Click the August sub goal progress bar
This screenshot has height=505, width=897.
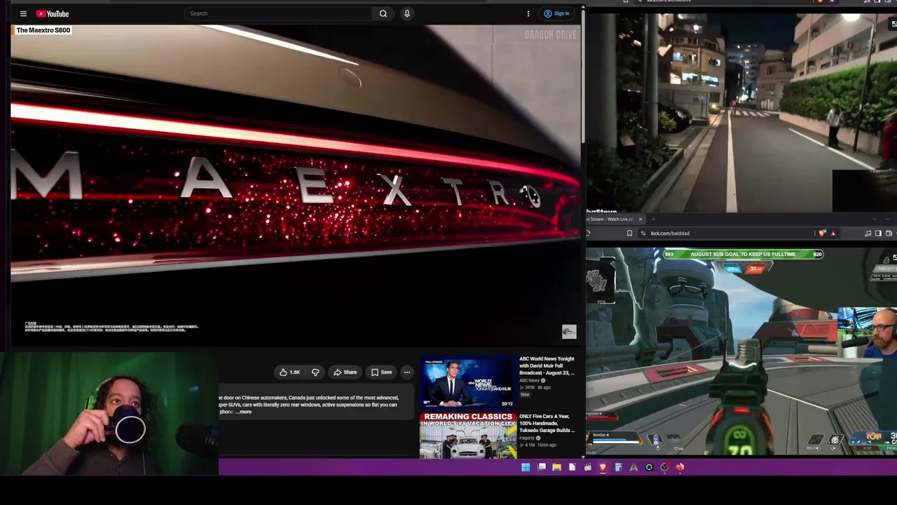pos(743,254)
